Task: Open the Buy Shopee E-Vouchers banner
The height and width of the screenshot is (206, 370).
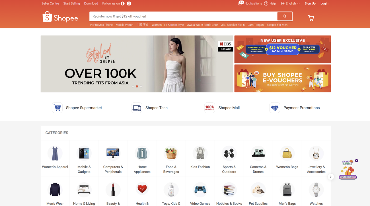Action: [283, 78]
